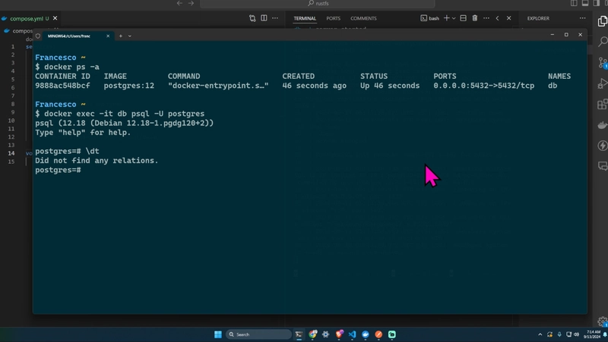Click compare changes icon in editor toolbar
Screen dimensions: 608x342
click(252, 18)
